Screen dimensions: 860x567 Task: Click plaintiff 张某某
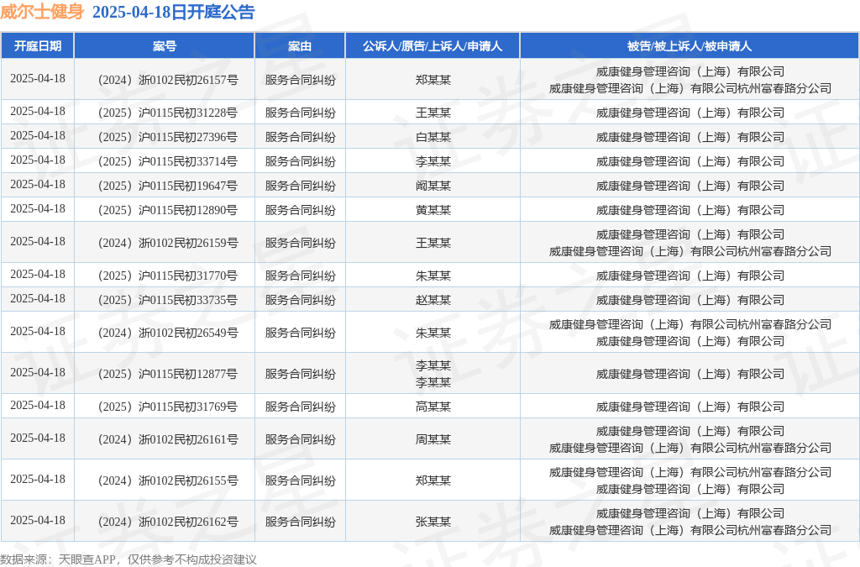[x=433, y=522]
